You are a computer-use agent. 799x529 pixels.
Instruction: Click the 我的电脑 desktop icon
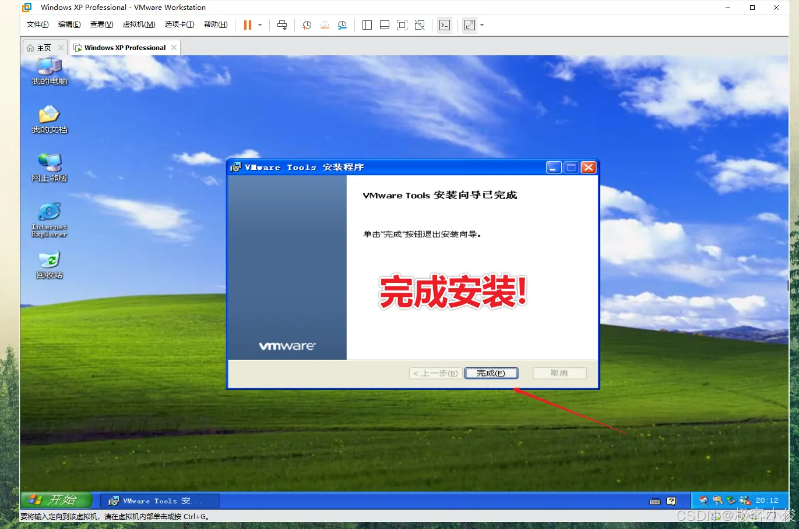click(50, 71)
